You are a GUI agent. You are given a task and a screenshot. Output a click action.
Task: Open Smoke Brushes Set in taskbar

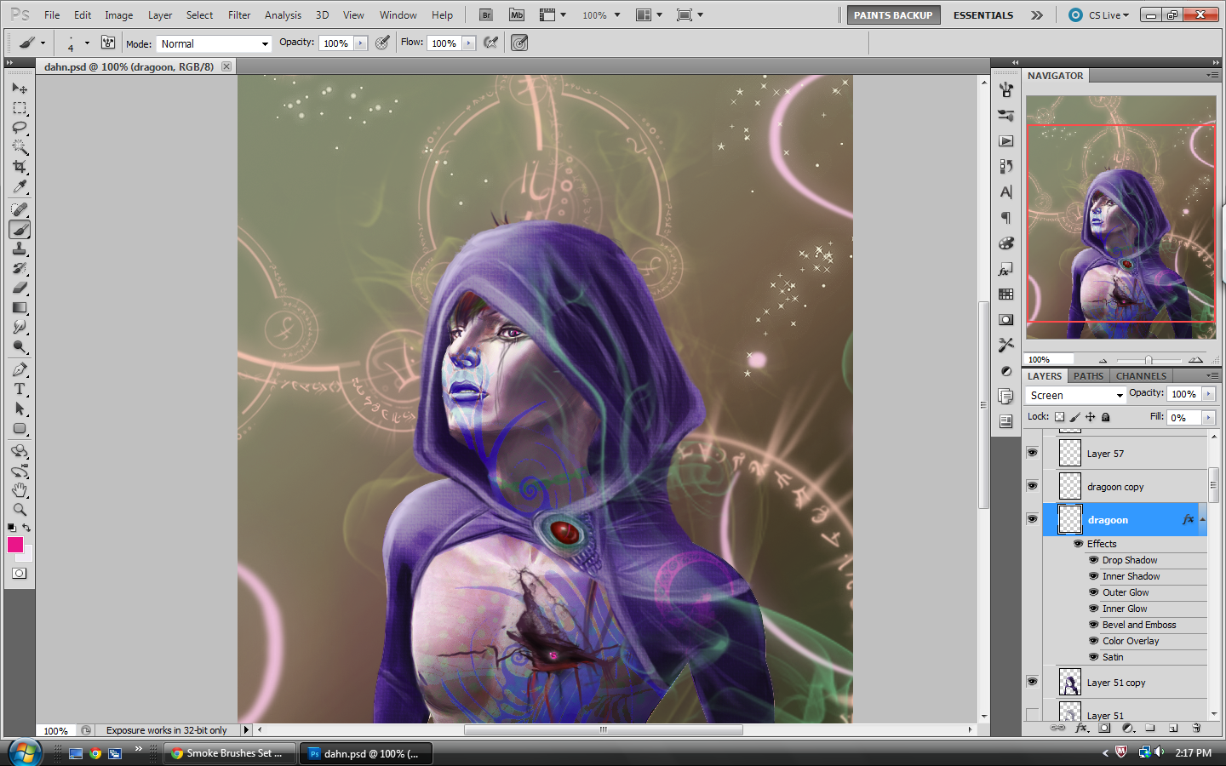coord(229,753)
